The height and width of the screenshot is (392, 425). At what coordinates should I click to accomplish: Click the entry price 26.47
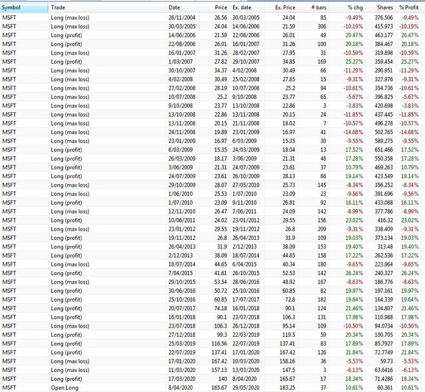(220, 211)
